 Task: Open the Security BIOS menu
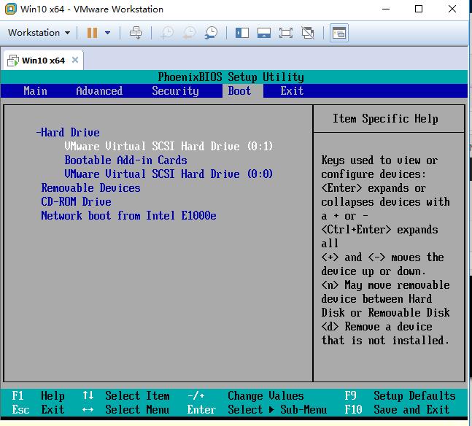point(175,90)
